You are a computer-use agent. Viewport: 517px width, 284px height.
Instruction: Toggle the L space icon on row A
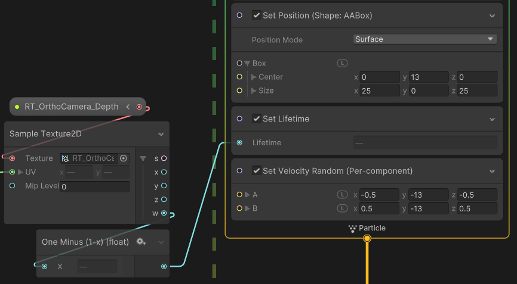pyautogui.click(x=342, y=195)
